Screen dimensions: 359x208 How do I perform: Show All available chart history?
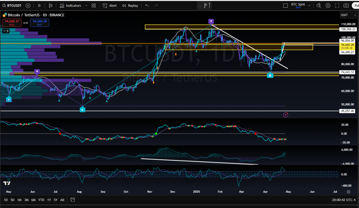click(x=62, y=200)
